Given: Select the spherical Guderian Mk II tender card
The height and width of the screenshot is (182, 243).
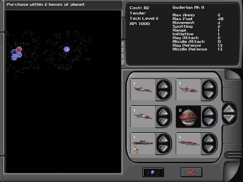Looking at the screenshot, I should [188, 117].
